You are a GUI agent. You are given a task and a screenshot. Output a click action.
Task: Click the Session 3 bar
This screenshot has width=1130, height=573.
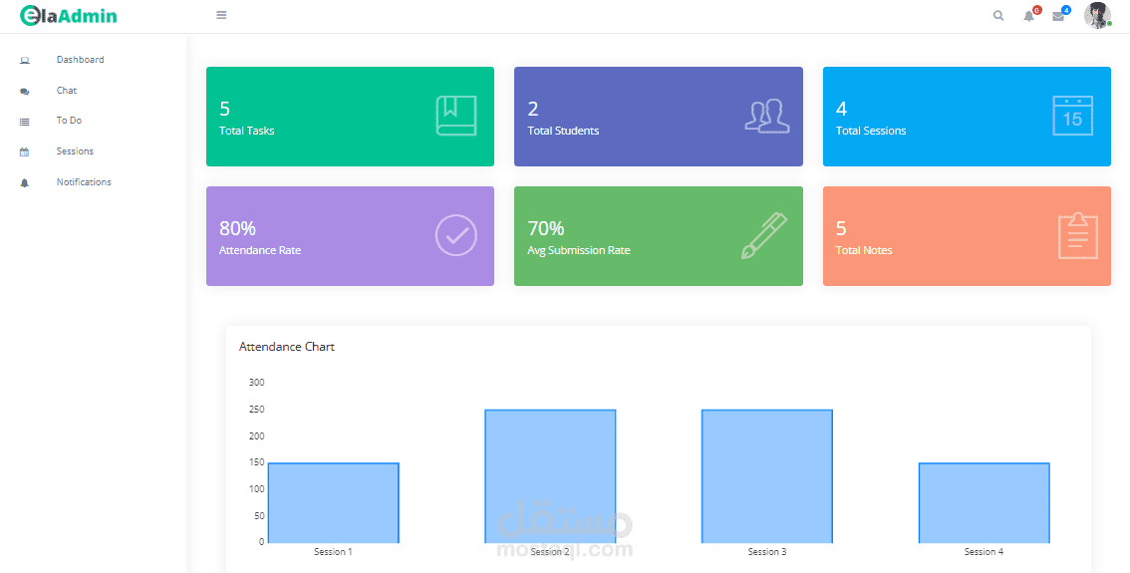coord(767,476)
